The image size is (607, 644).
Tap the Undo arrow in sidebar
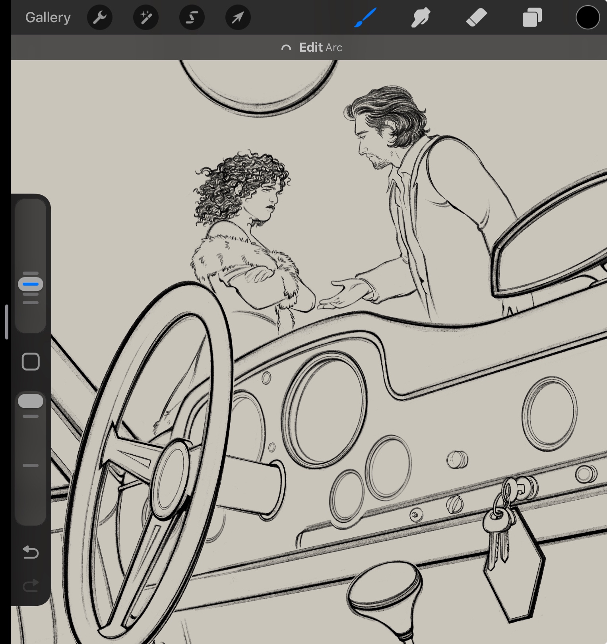pos(31,552)
